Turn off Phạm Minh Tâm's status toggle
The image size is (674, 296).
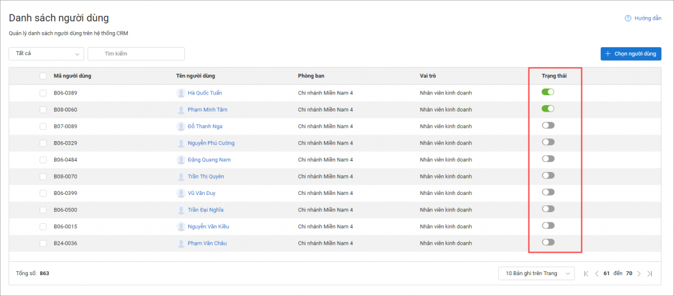[x=548, y=108]
